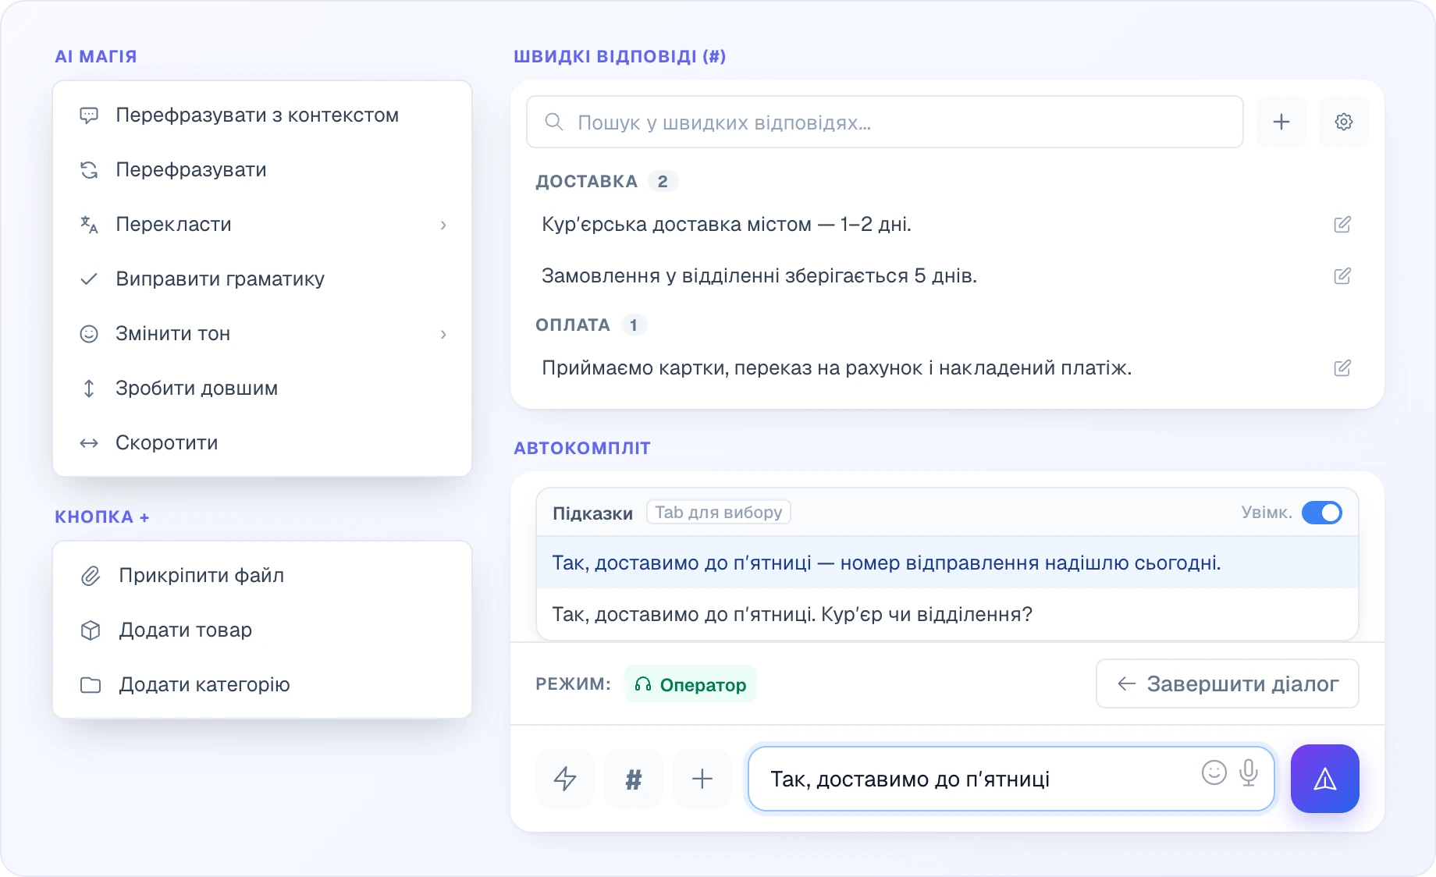Edit the Приймаємо картки reply

point(1342,368)
